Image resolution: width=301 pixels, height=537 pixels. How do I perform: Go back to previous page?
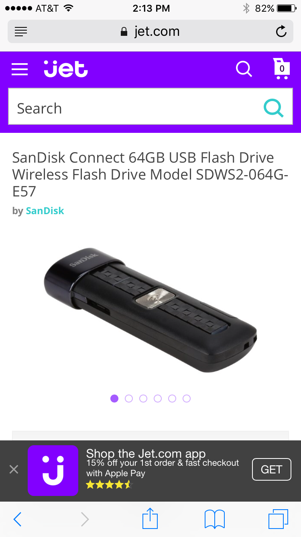point(17,519)
